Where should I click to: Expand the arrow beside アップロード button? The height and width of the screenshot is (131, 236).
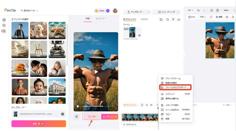click(149, 12)
